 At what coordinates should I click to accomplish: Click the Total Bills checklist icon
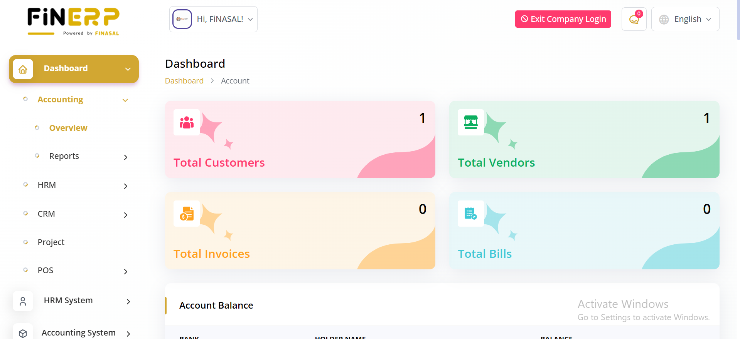click(471, 214)
